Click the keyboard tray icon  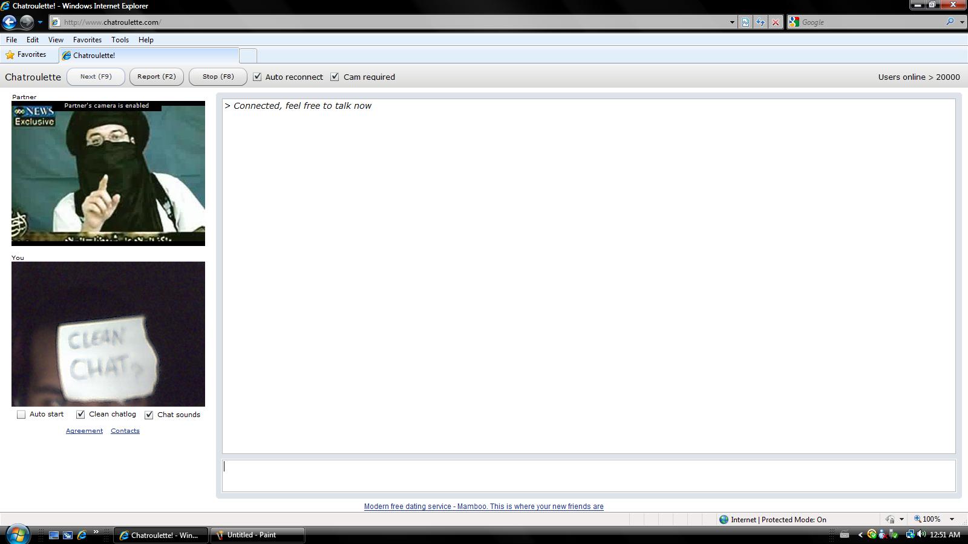pyautogui.click(x=845, y=534)
